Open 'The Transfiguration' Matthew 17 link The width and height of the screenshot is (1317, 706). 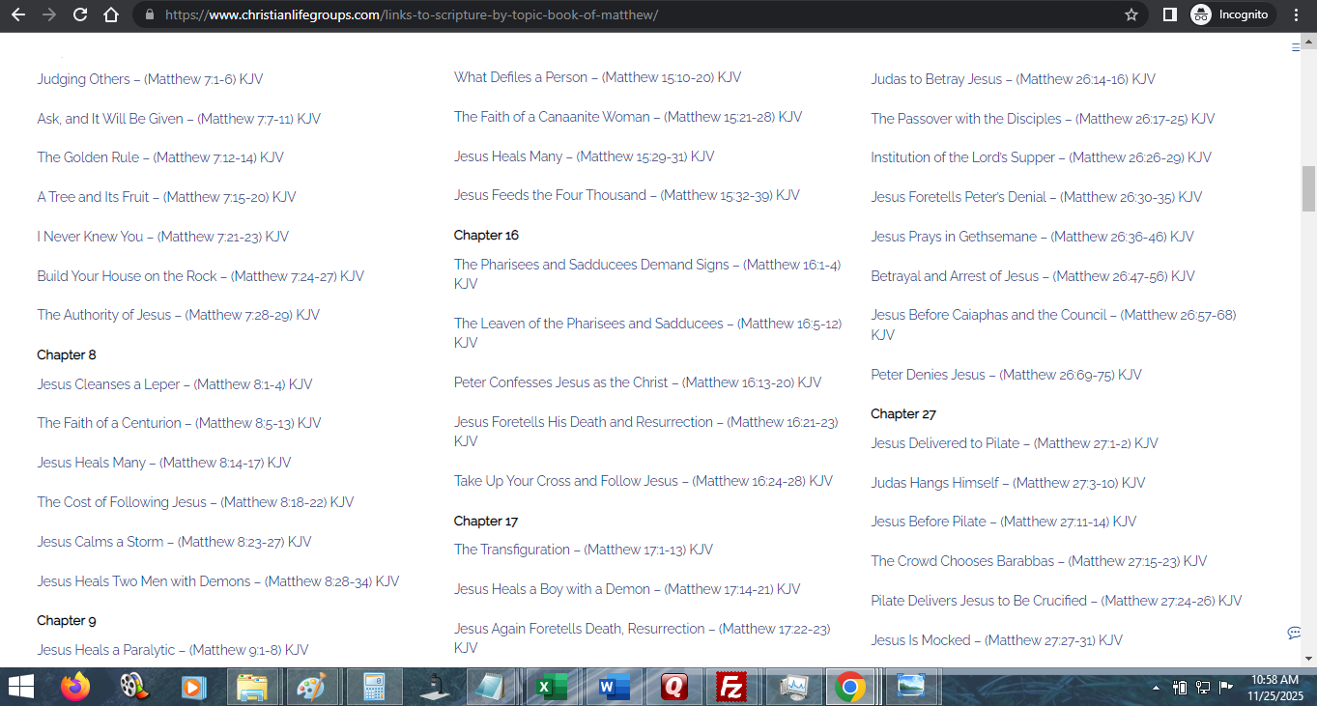(583, 550)
